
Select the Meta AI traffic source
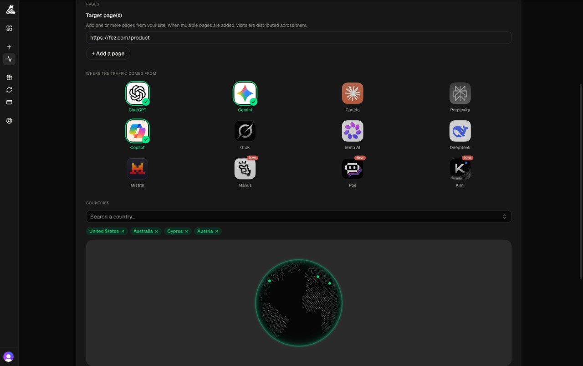pos(353,131)
